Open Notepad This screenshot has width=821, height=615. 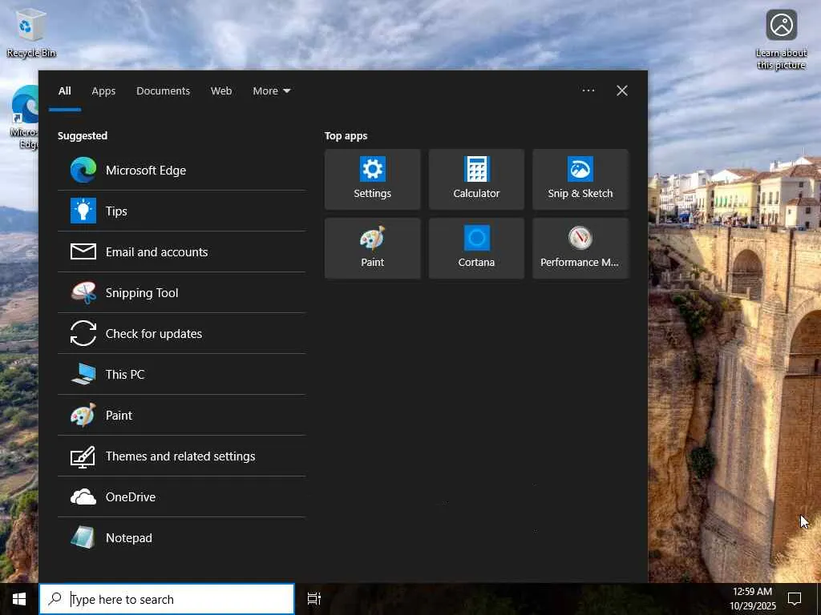tap(181, 537)
